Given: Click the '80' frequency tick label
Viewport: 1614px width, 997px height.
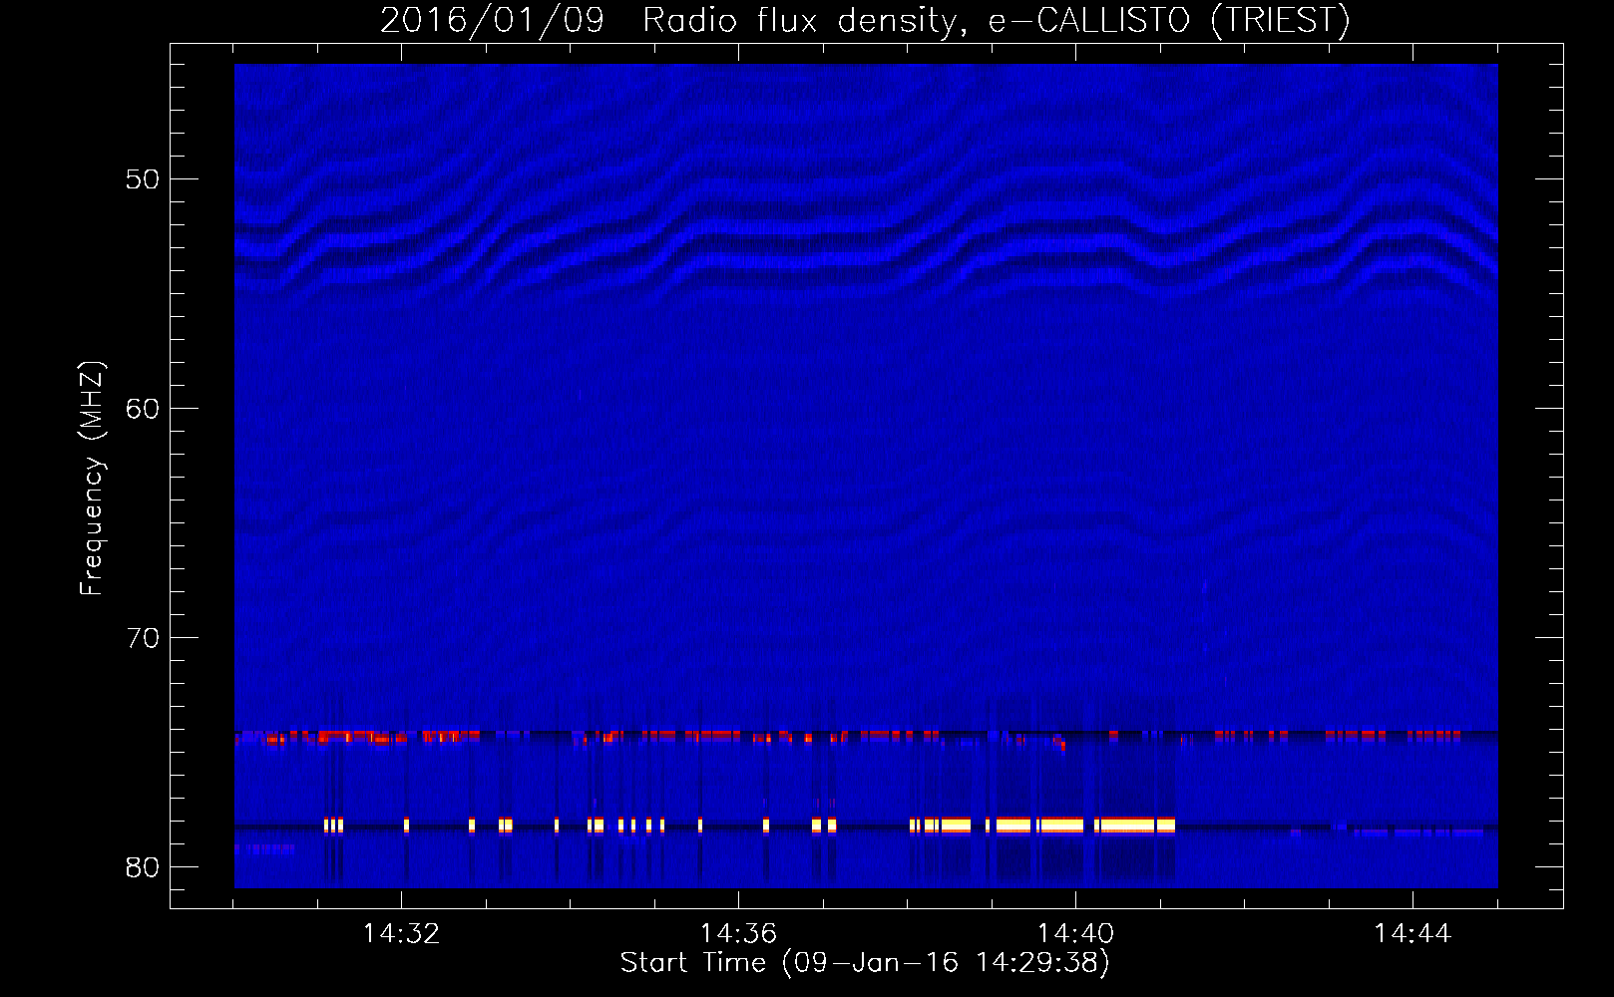Looking at the screenshot, I should (x=144, y=867).
